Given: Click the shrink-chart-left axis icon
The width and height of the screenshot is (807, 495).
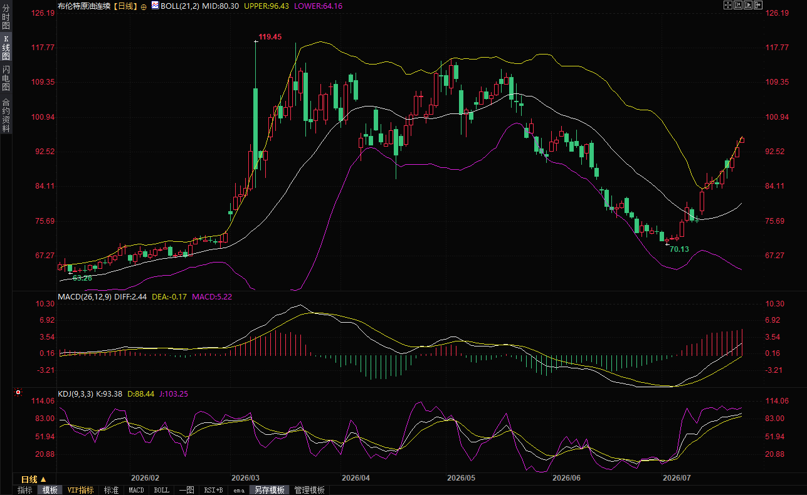Looking at the screenshot, I should (738, 5).
